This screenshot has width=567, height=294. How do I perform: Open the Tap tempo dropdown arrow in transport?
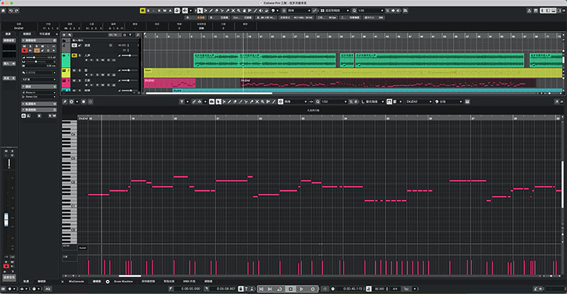coord(415,289)
